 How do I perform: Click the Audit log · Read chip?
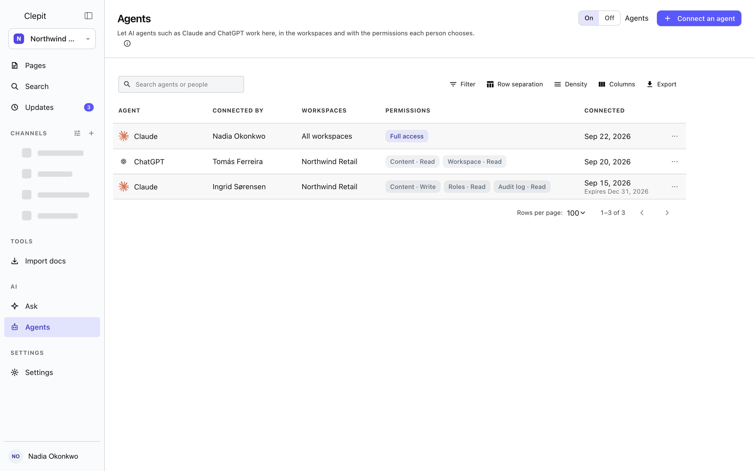[522, 187]
